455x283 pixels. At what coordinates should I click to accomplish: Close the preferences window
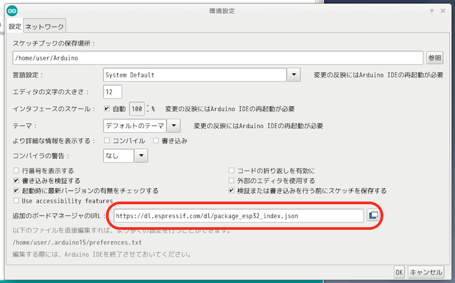(444, 11)
